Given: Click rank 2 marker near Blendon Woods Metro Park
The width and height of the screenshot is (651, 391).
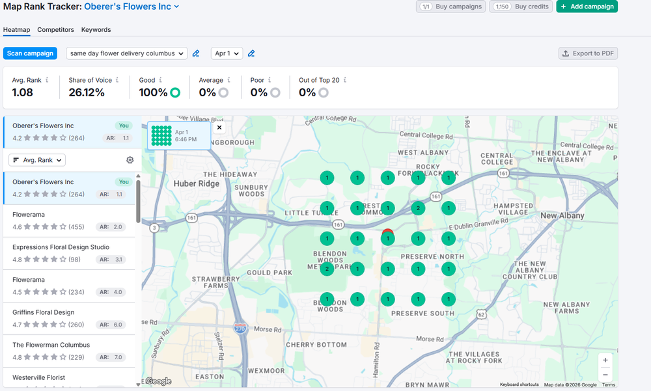Looking at the screenshot, I should coord(327,269).
